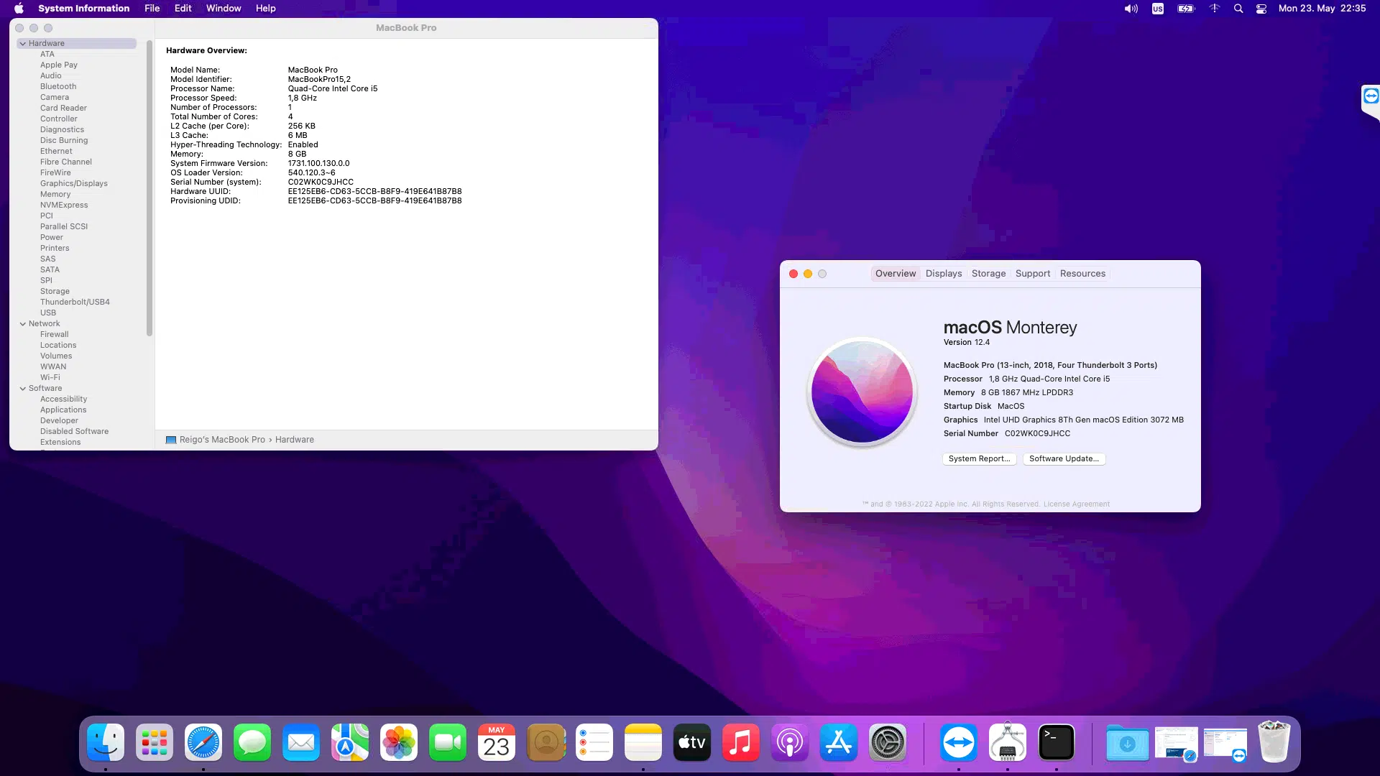This screenshot has height=776, width=1380.
Task: Switch to Resources tab in About window
Action: click(x=1082, y=274)
